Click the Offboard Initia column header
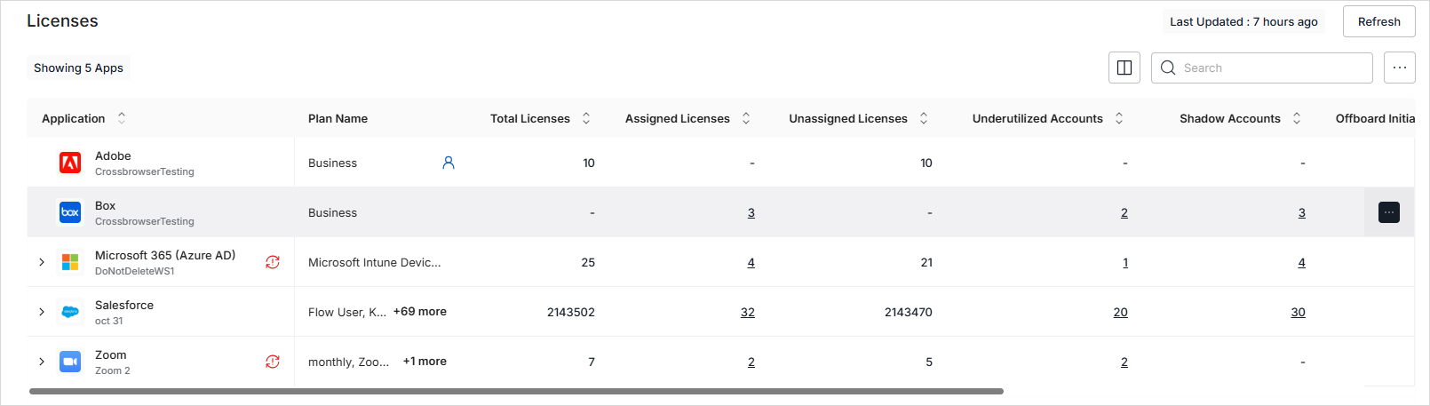The image size is (1430, 406). [x=1375, y=118]
